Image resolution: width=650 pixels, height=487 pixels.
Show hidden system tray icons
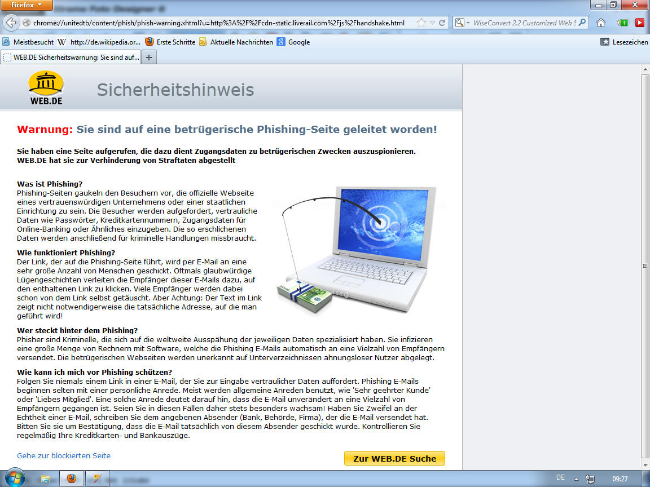[576, 479]
